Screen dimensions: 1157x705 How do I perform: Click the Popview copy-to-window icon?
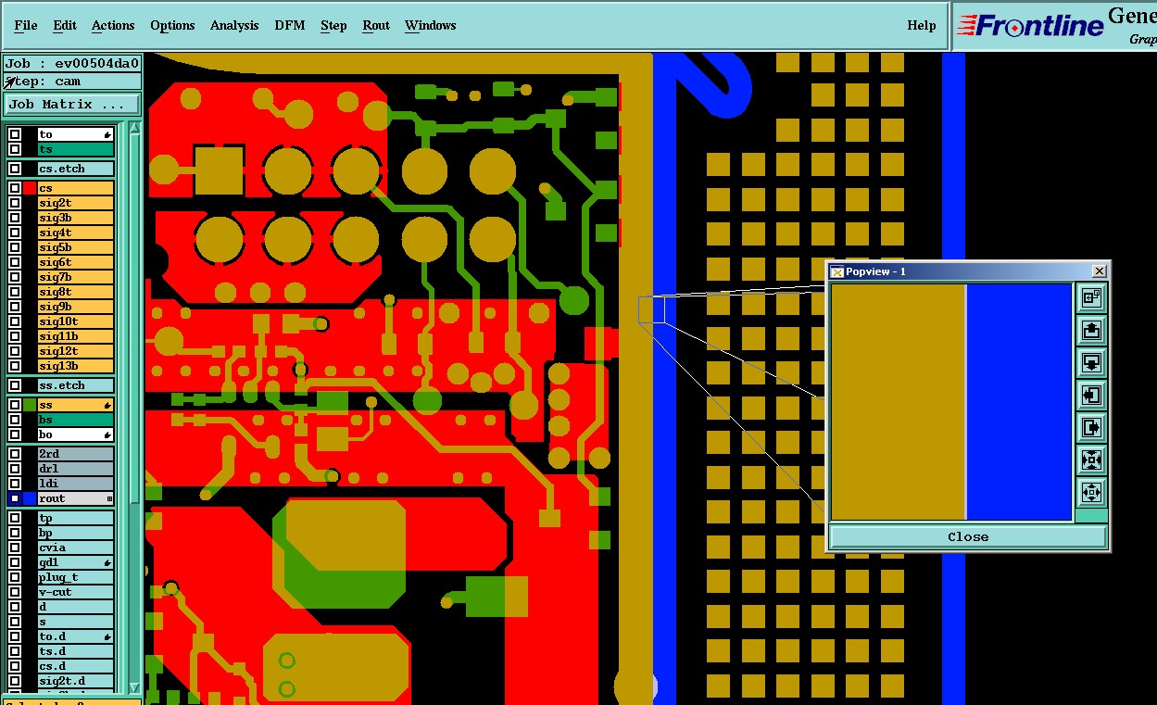[x=1091, y=297]
